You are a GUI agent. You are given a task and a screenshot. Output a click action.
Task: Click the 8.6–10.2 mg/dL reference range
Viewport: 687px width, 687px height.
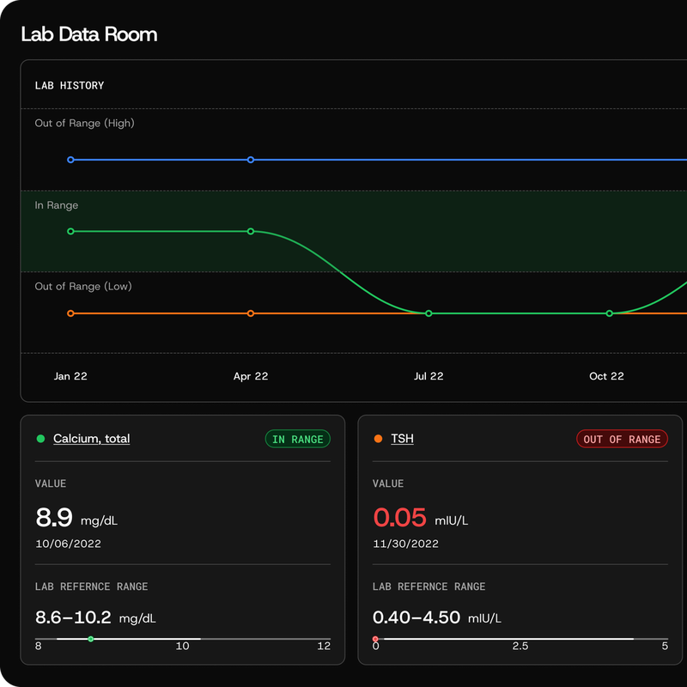[95, 617]
